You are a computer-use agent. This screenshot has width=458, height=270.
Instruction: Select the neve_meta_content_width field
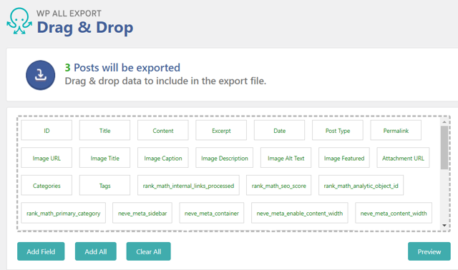pos(394,213)
